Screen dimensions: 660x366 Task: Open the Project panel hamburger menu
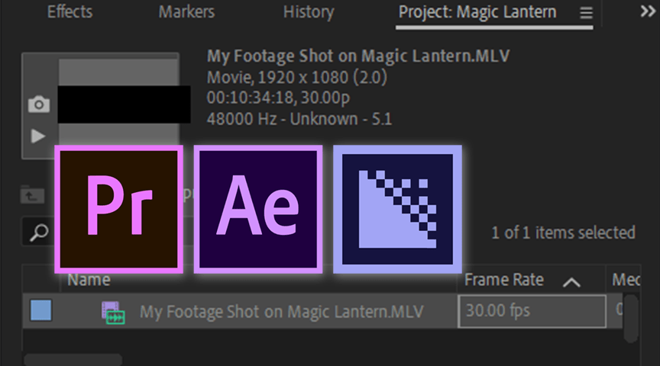[x=586, y=14]
